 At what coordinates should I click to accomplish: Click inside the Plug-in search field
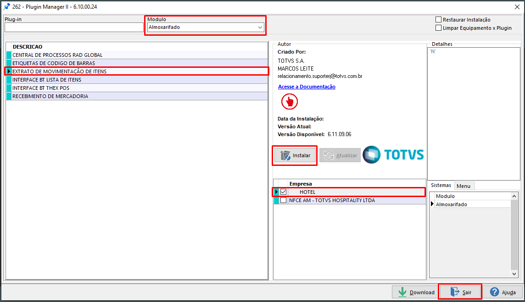tap(73, 27)
